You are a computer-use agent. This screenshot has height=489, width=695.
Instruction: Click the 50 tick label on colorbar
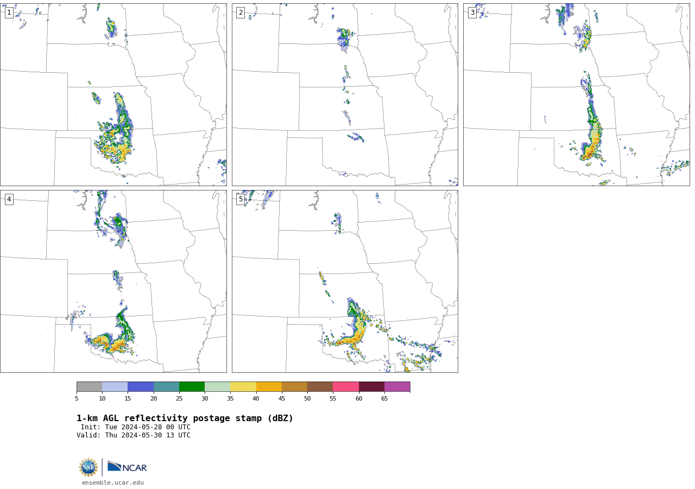(307, 399)
